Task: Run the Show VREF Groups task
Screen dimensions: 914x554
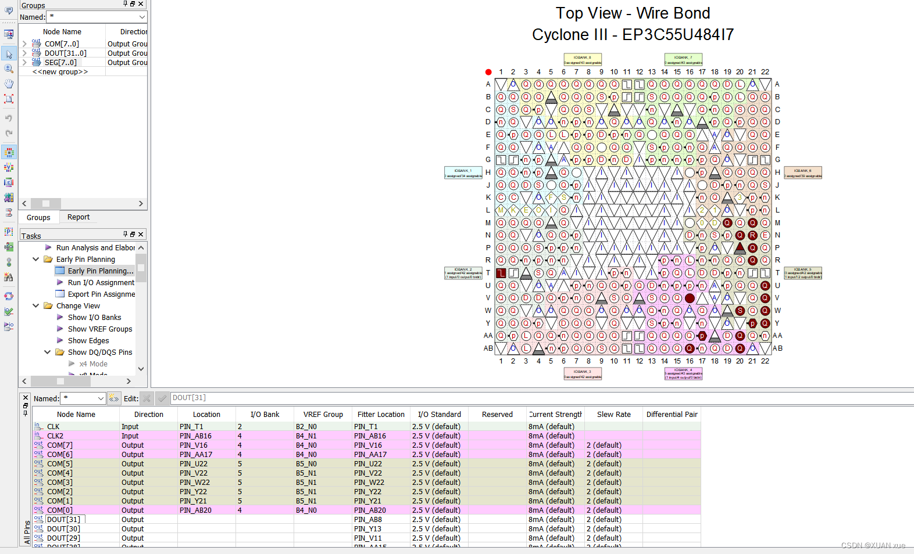Action: 99,329
